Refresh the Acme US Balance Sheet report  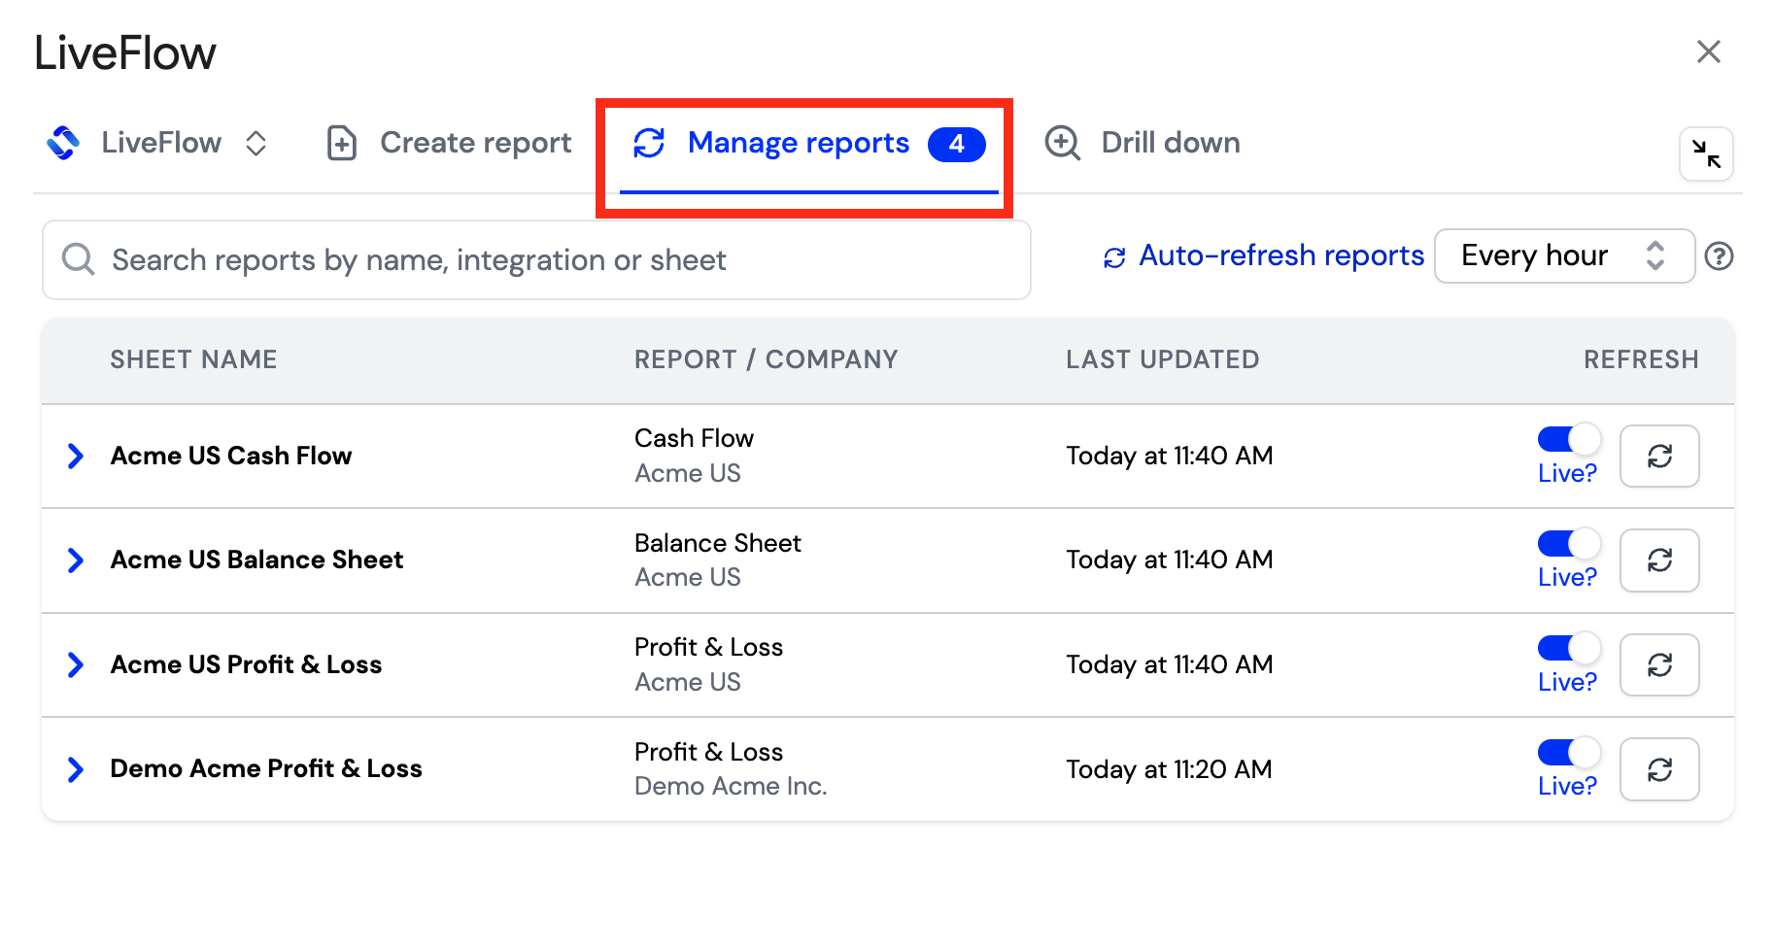(x=1659, y=560)
